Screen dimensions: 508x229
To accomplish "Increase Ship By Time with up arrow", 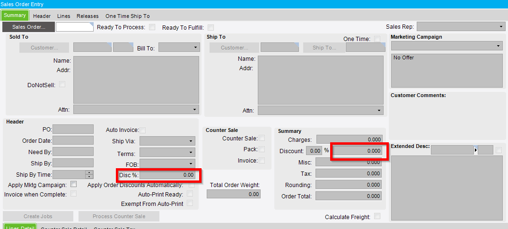I will pyautogui.click(x=89, y=172).
